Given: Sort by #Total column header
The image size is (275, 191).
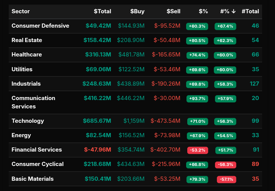Looking at the screenshot, I should coord(250,11).
